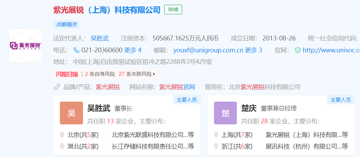360x157 pixels.
Task: Click count 13 家企业 for 吴胜武
Action: pos(120,121)
